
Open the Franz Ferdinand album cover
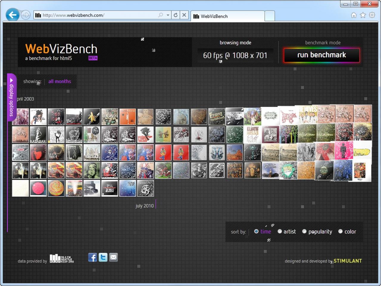[x=217, y=116]
